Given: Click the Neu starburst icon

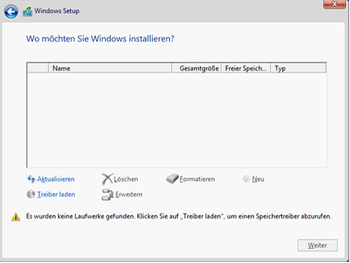Looking at the screenshot, I should (246, 179).
